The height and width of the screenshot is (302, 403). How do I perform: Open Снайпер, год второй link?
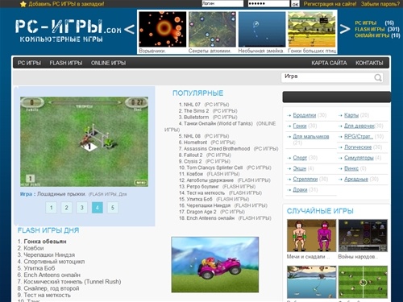(52, 288)
